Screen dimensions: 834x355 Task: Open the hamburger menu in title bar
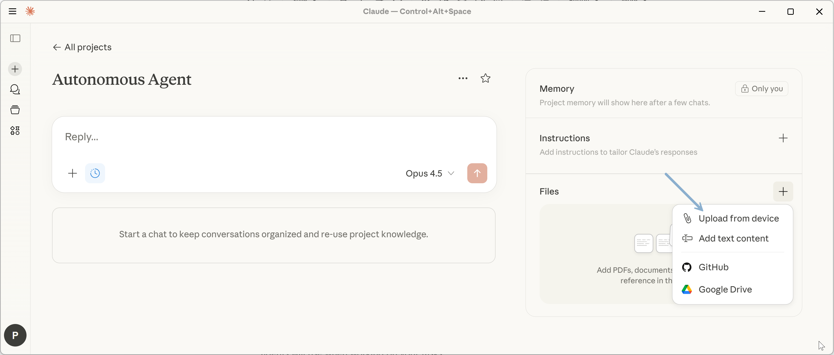(x=12, y=11)
